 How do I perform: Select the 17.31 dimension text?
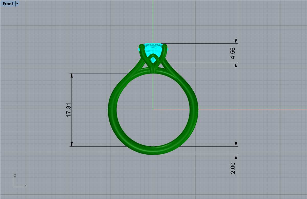68,110
